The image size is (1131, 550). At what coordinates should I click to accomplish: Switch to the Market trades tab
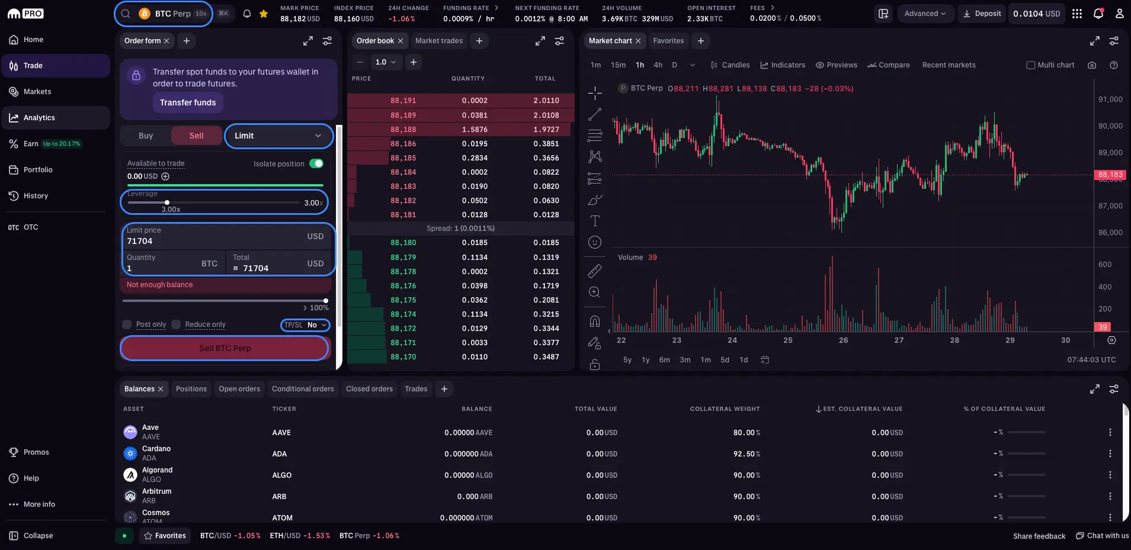pyautogui.click(x=438, y=41)
